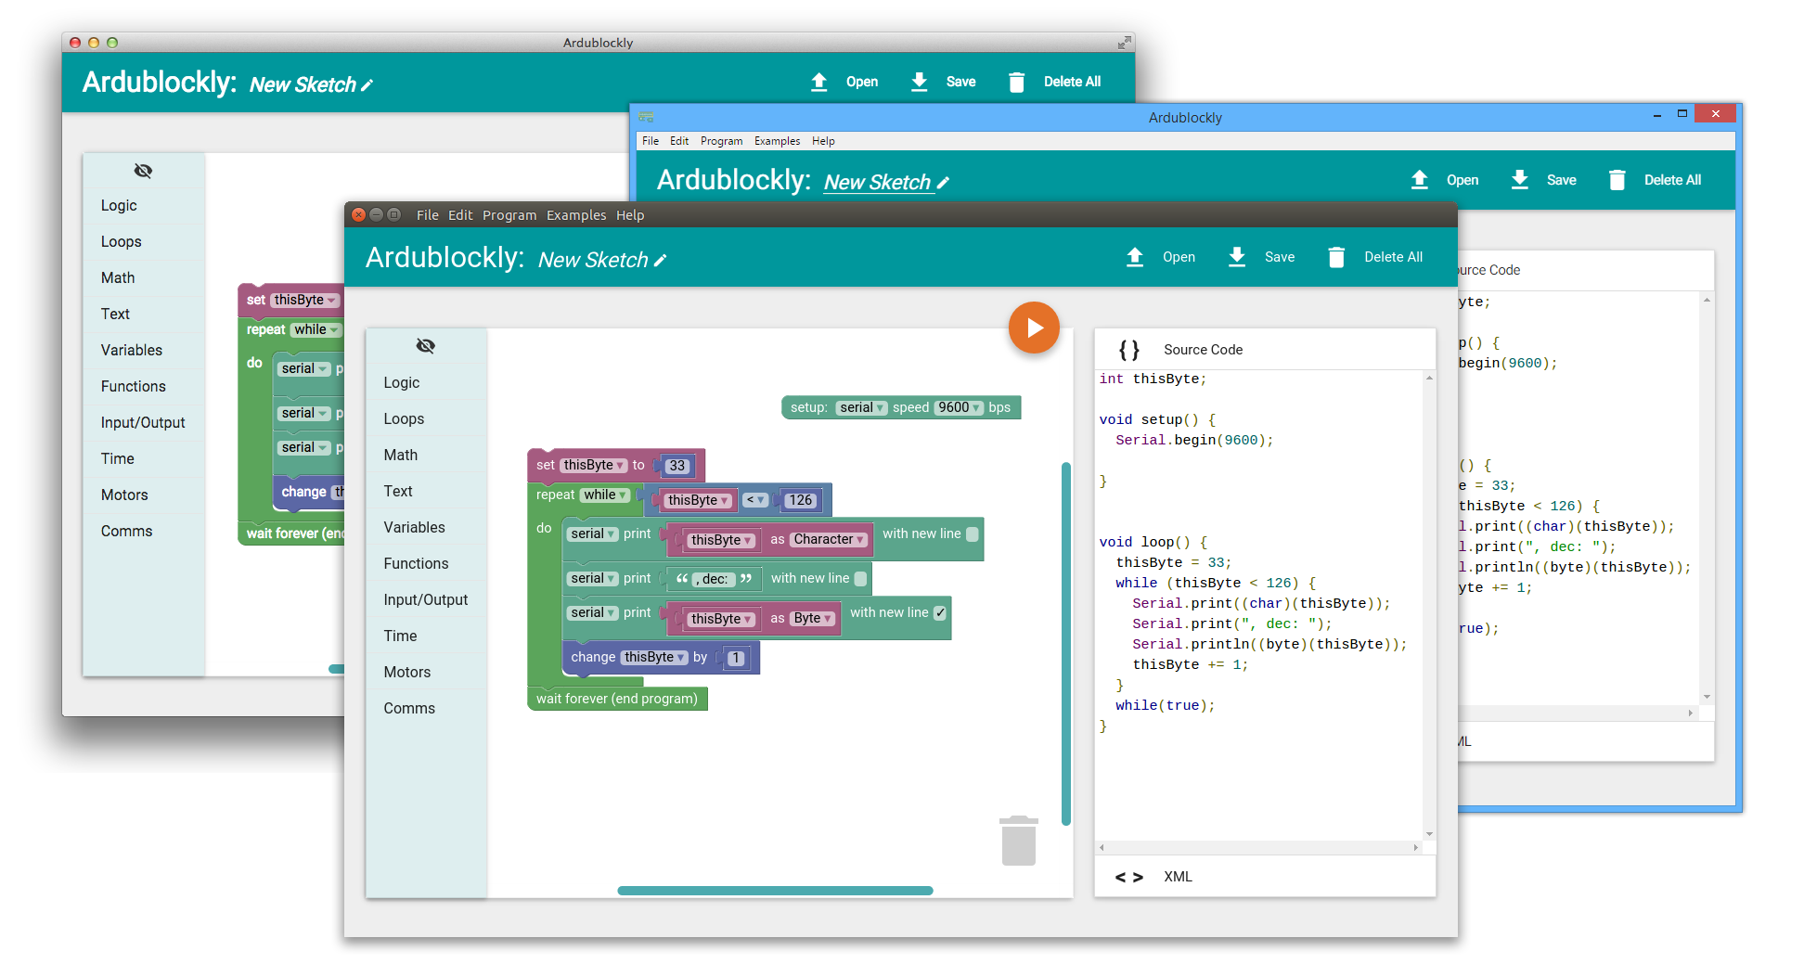The height and width of the screenshot is (964, 1804).
Task: Click the workspace trash can icon
Action: 1018,841
